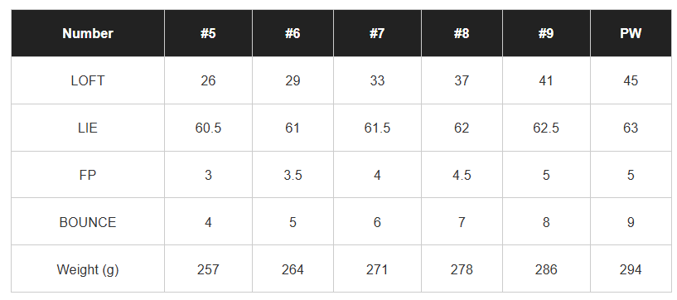The image size is (677, 300).
Task: Click lie value 61.5 for #7
Action: coord(377,128)
